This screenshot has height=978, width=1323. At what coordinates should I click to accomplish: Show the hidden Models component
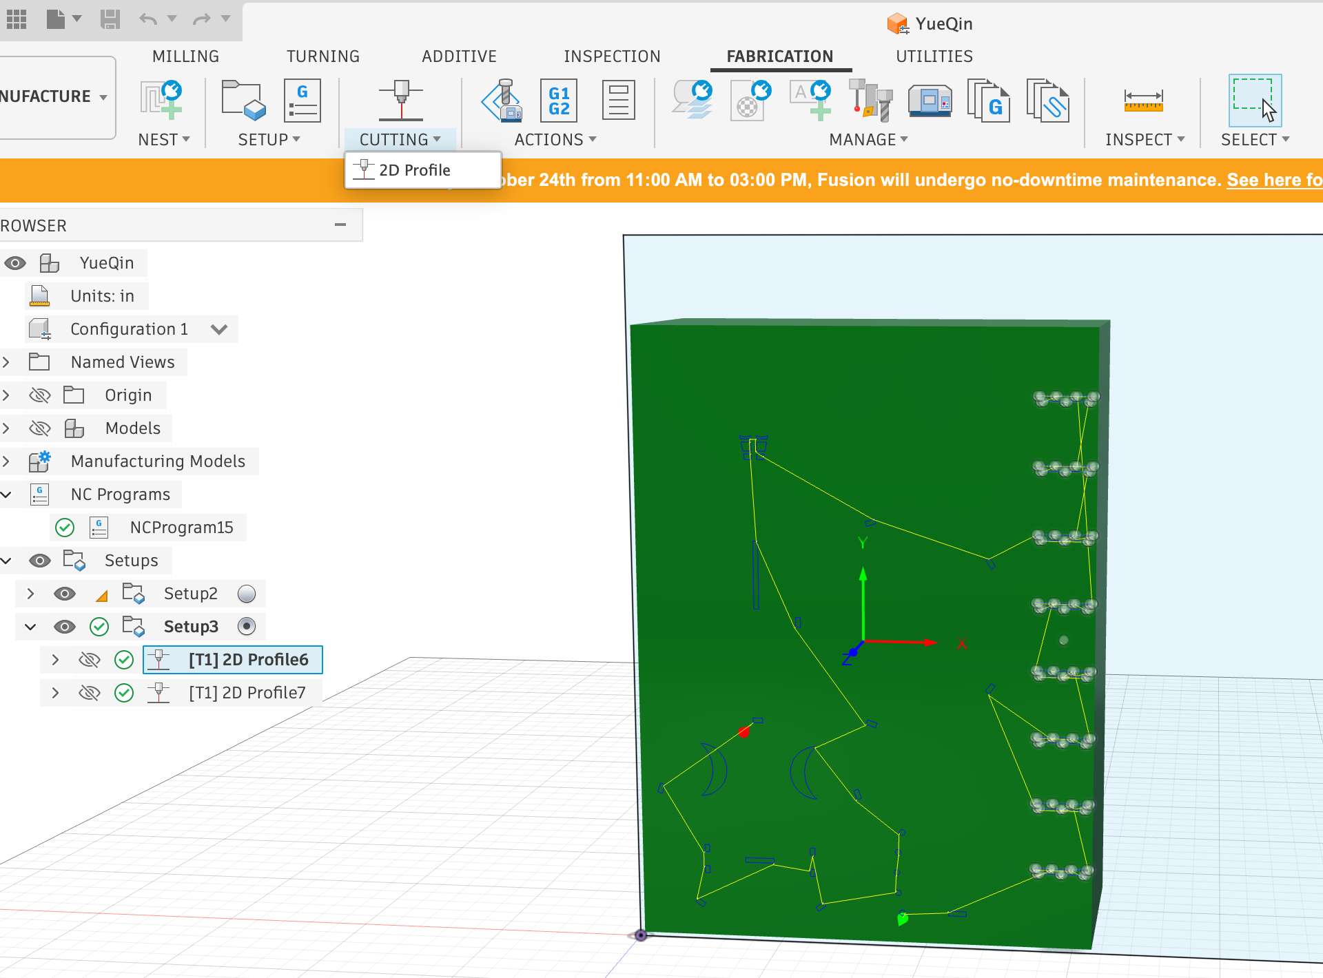pos(40,428)
